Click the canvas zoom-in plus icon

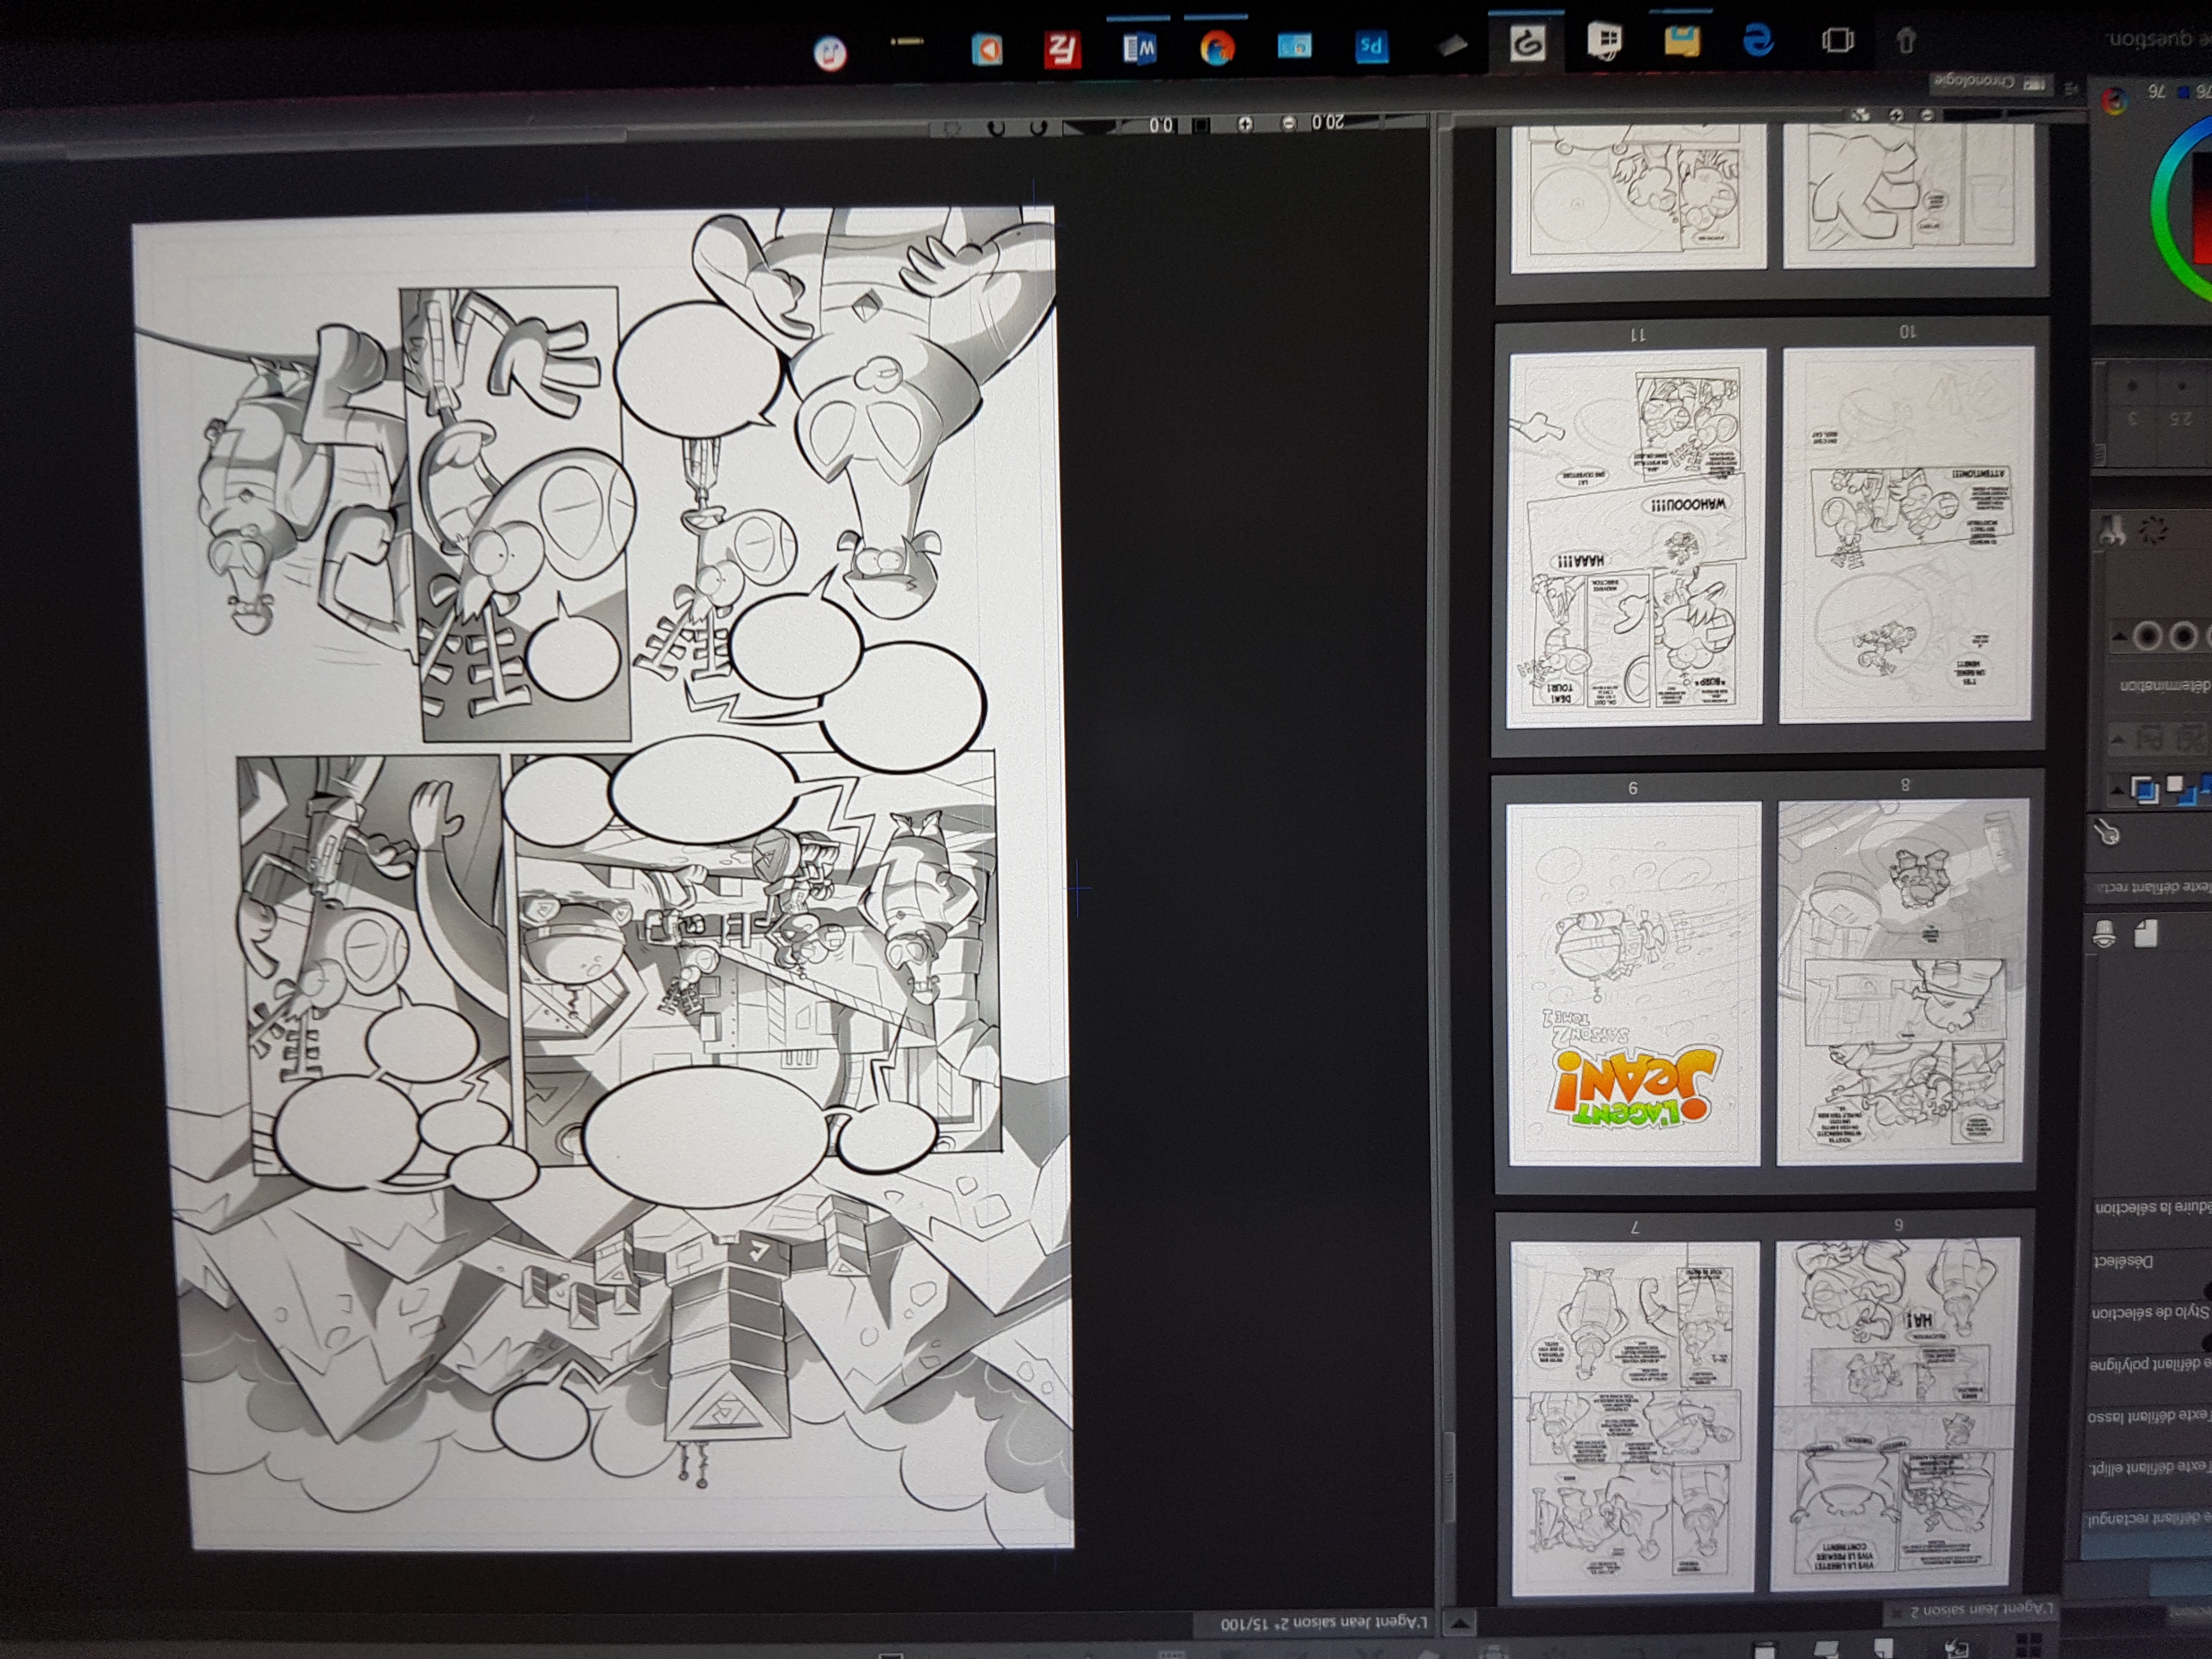point(1245,124)
